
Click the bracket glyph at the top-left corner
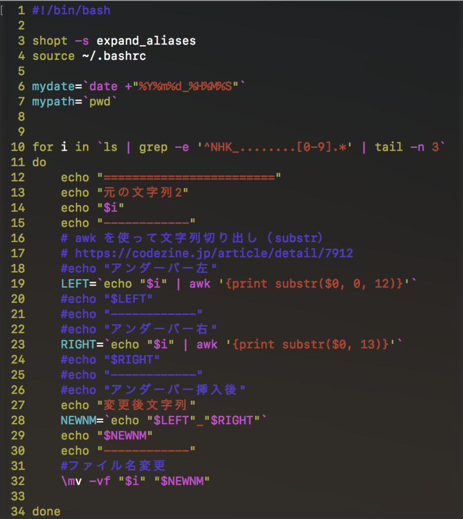pyautogui.click(x=3, y=9)
